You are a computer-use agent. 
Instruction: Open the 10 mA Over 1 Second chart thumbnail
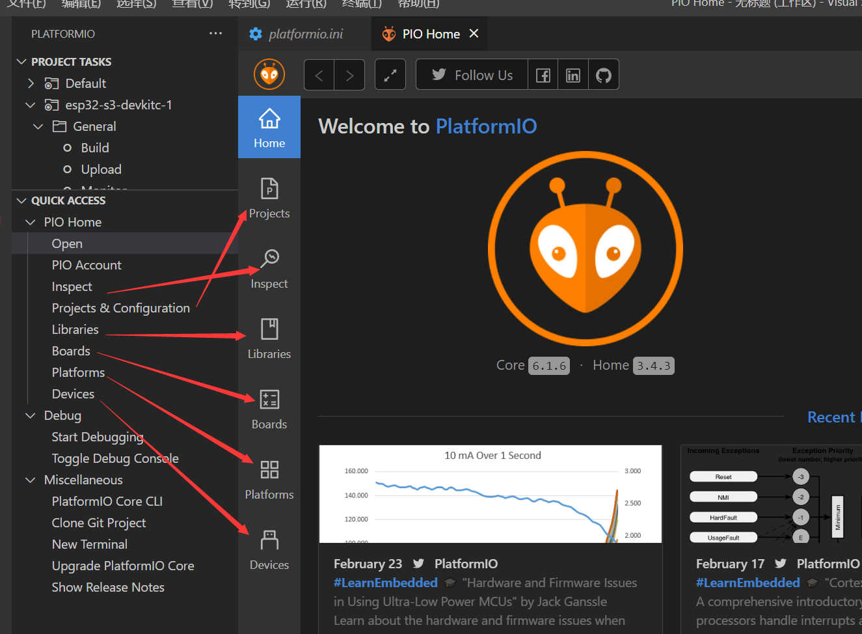coord(491,494)
